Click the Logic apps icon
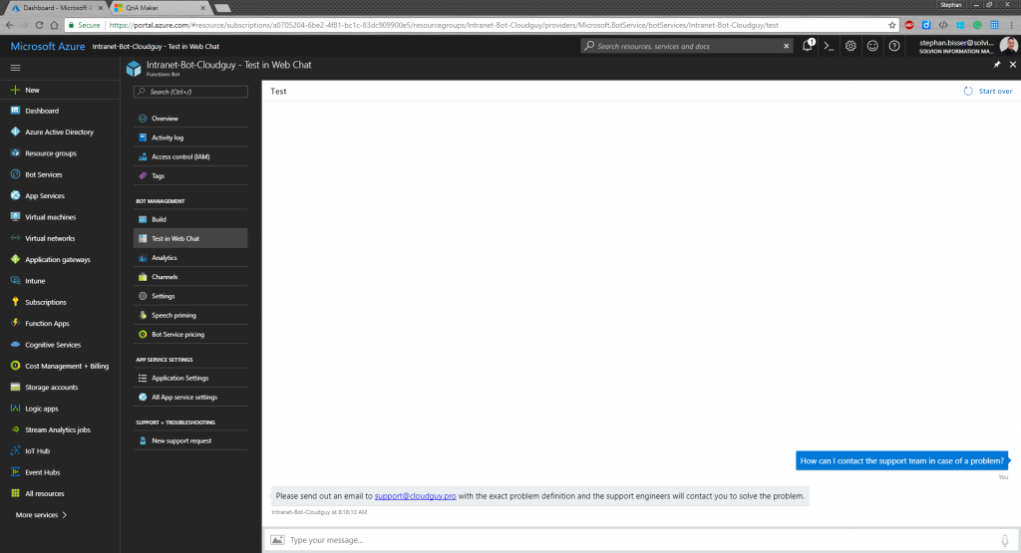 (15, 408)
